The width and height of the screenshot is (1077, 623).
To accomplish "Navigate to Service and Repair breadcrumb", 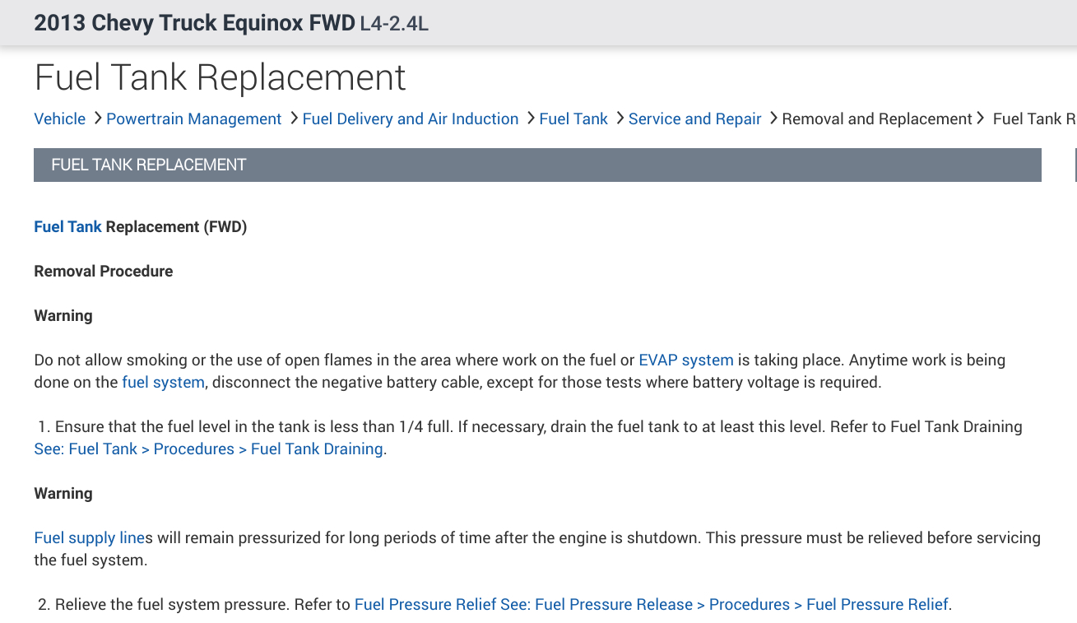I will point(694,119).
